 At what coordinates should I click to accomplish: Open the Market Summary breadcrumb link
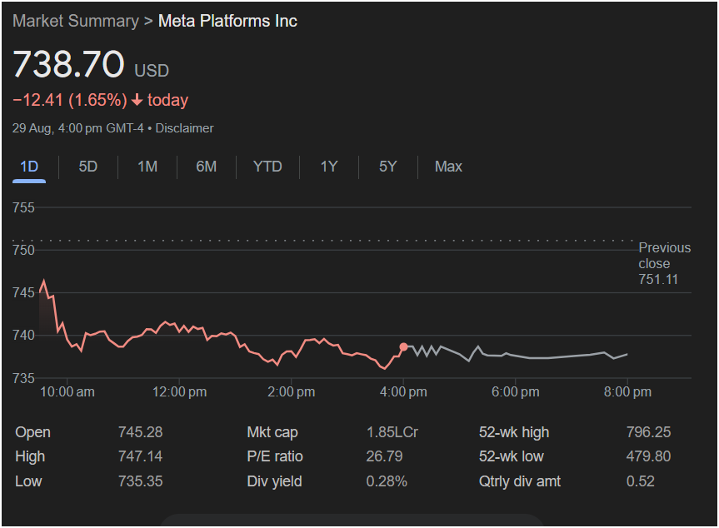76,21
